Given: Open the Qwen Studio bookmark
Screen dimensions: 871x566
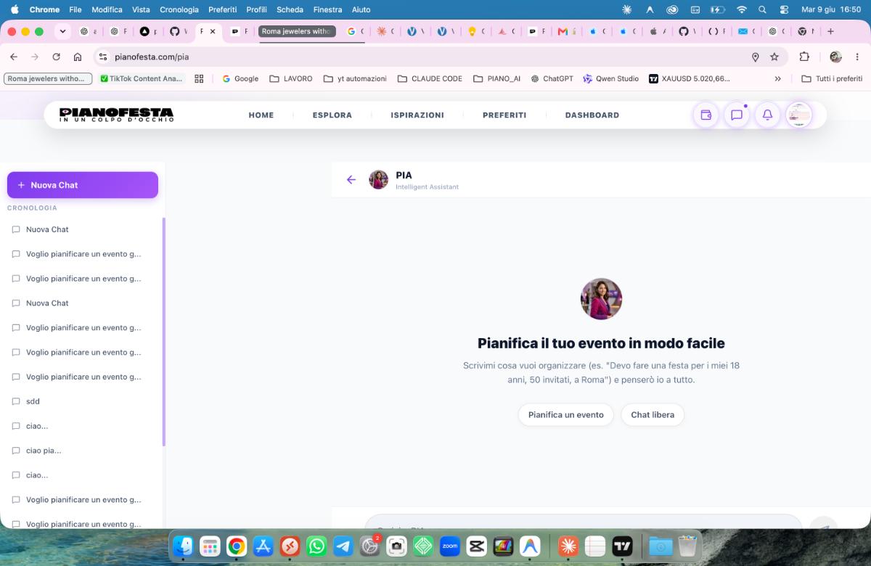Looking at the screenshot, I should (611, 78).
